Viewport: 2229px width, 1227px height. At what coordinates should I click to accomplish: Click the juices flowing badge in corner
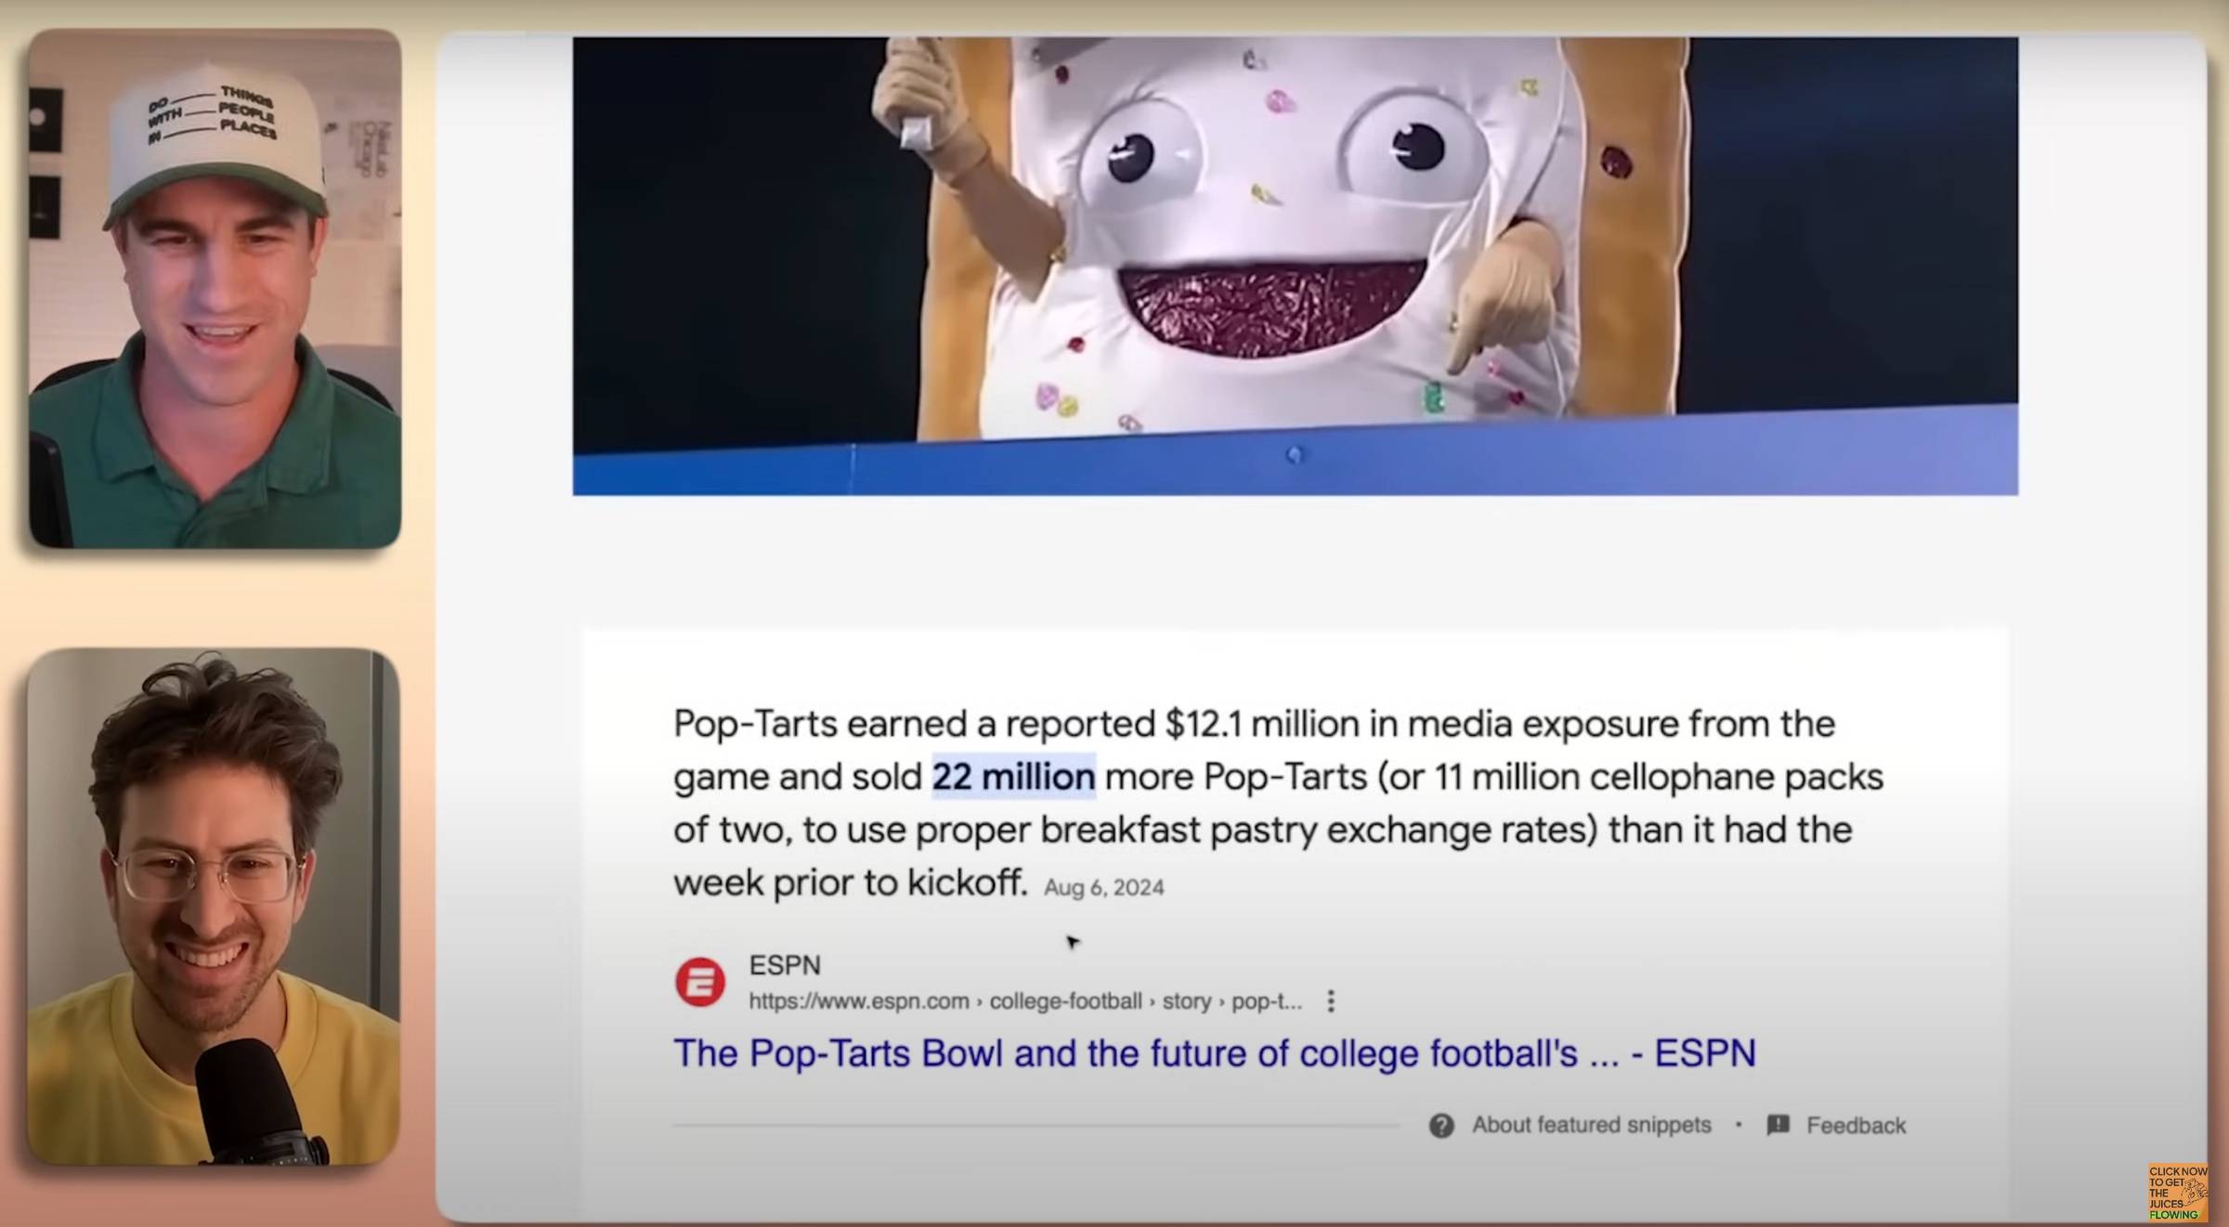pos(2176,1193)
